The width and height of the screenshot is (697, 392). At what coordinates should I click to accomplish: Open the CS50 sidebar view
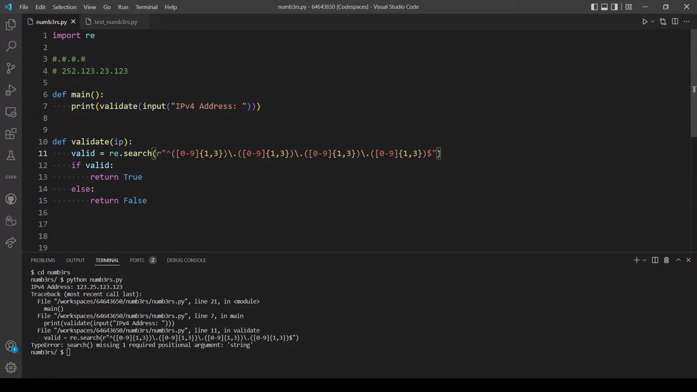[11, 177]
